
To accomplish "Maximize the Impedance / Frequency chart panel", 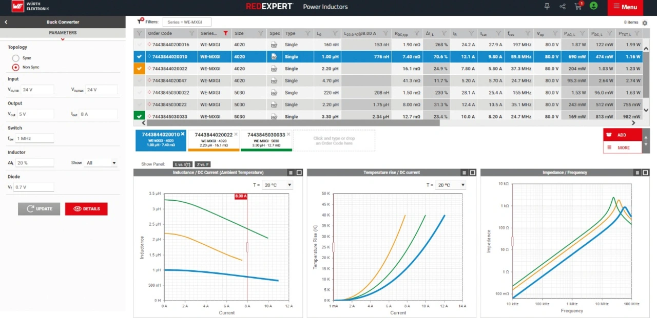I will coord(646,173).
